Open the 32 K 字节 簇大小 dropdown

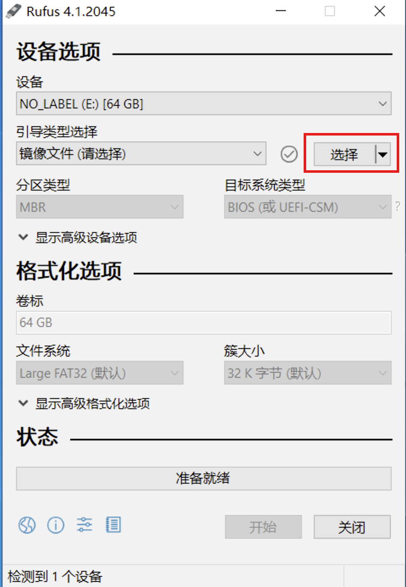click(x=308, y=373)
